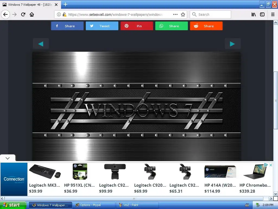
Task: Switch to vm2 - Paint taskbar item
Action: coord(137,205)
